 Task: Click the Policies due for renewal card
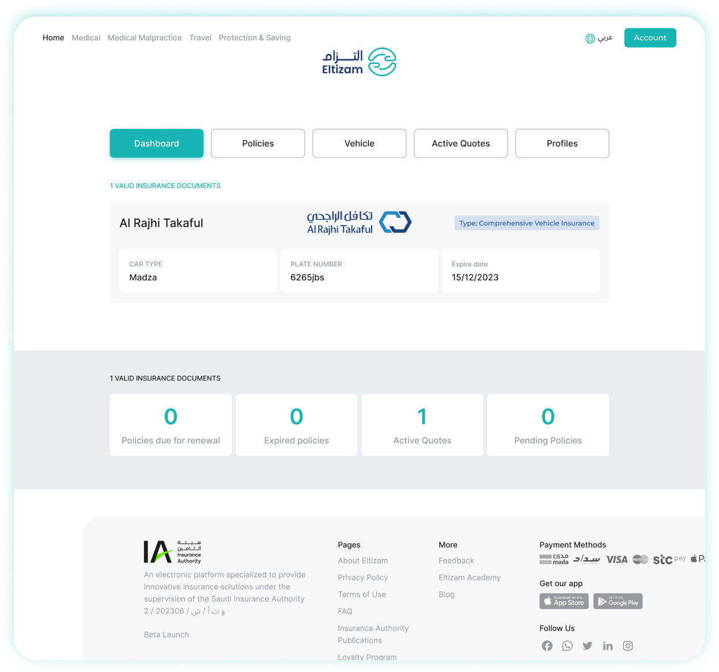171,425
